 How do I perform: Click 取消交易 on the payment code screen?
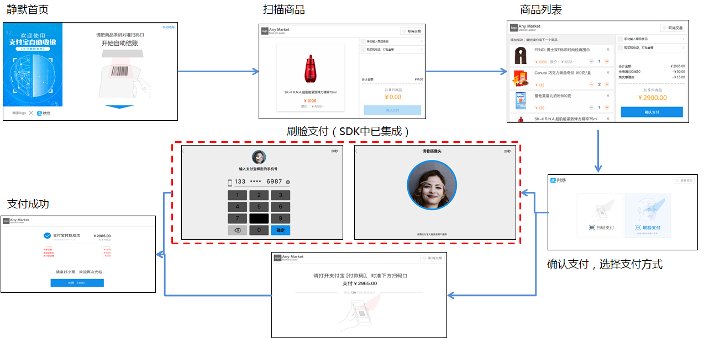[432, 258]
